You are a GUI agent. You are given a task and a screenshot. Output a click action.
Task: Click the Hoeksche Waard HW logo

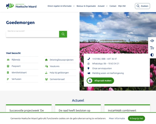21,6
